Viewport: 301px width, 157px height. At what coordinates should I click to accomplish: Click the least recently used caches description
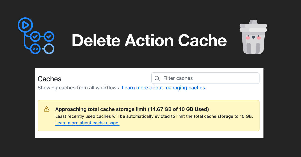154,116
